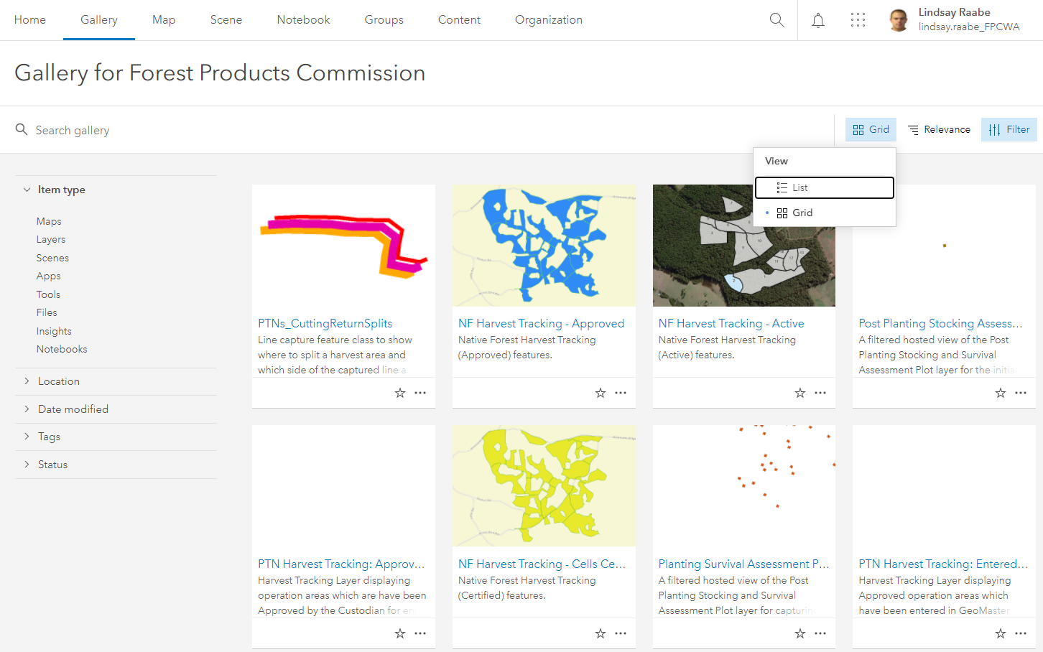Go to the Home tab

[30, 20]
